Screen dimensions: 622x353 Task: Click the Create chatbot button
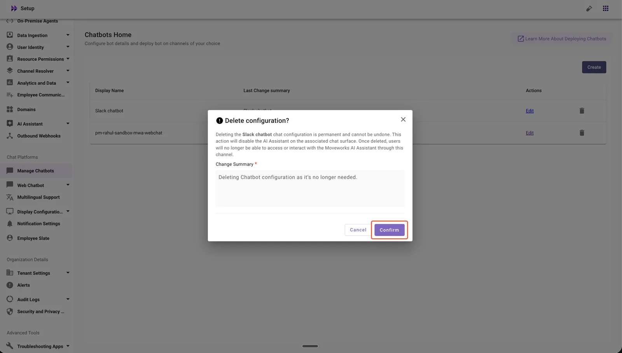(x=594, y=67)
